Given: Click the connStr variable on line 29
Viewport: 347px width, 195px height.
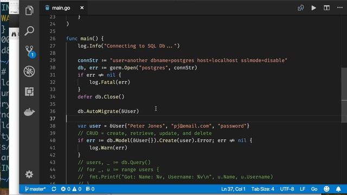Looking at the screenshot, I should pyautogui.click(x=88, y=60).
